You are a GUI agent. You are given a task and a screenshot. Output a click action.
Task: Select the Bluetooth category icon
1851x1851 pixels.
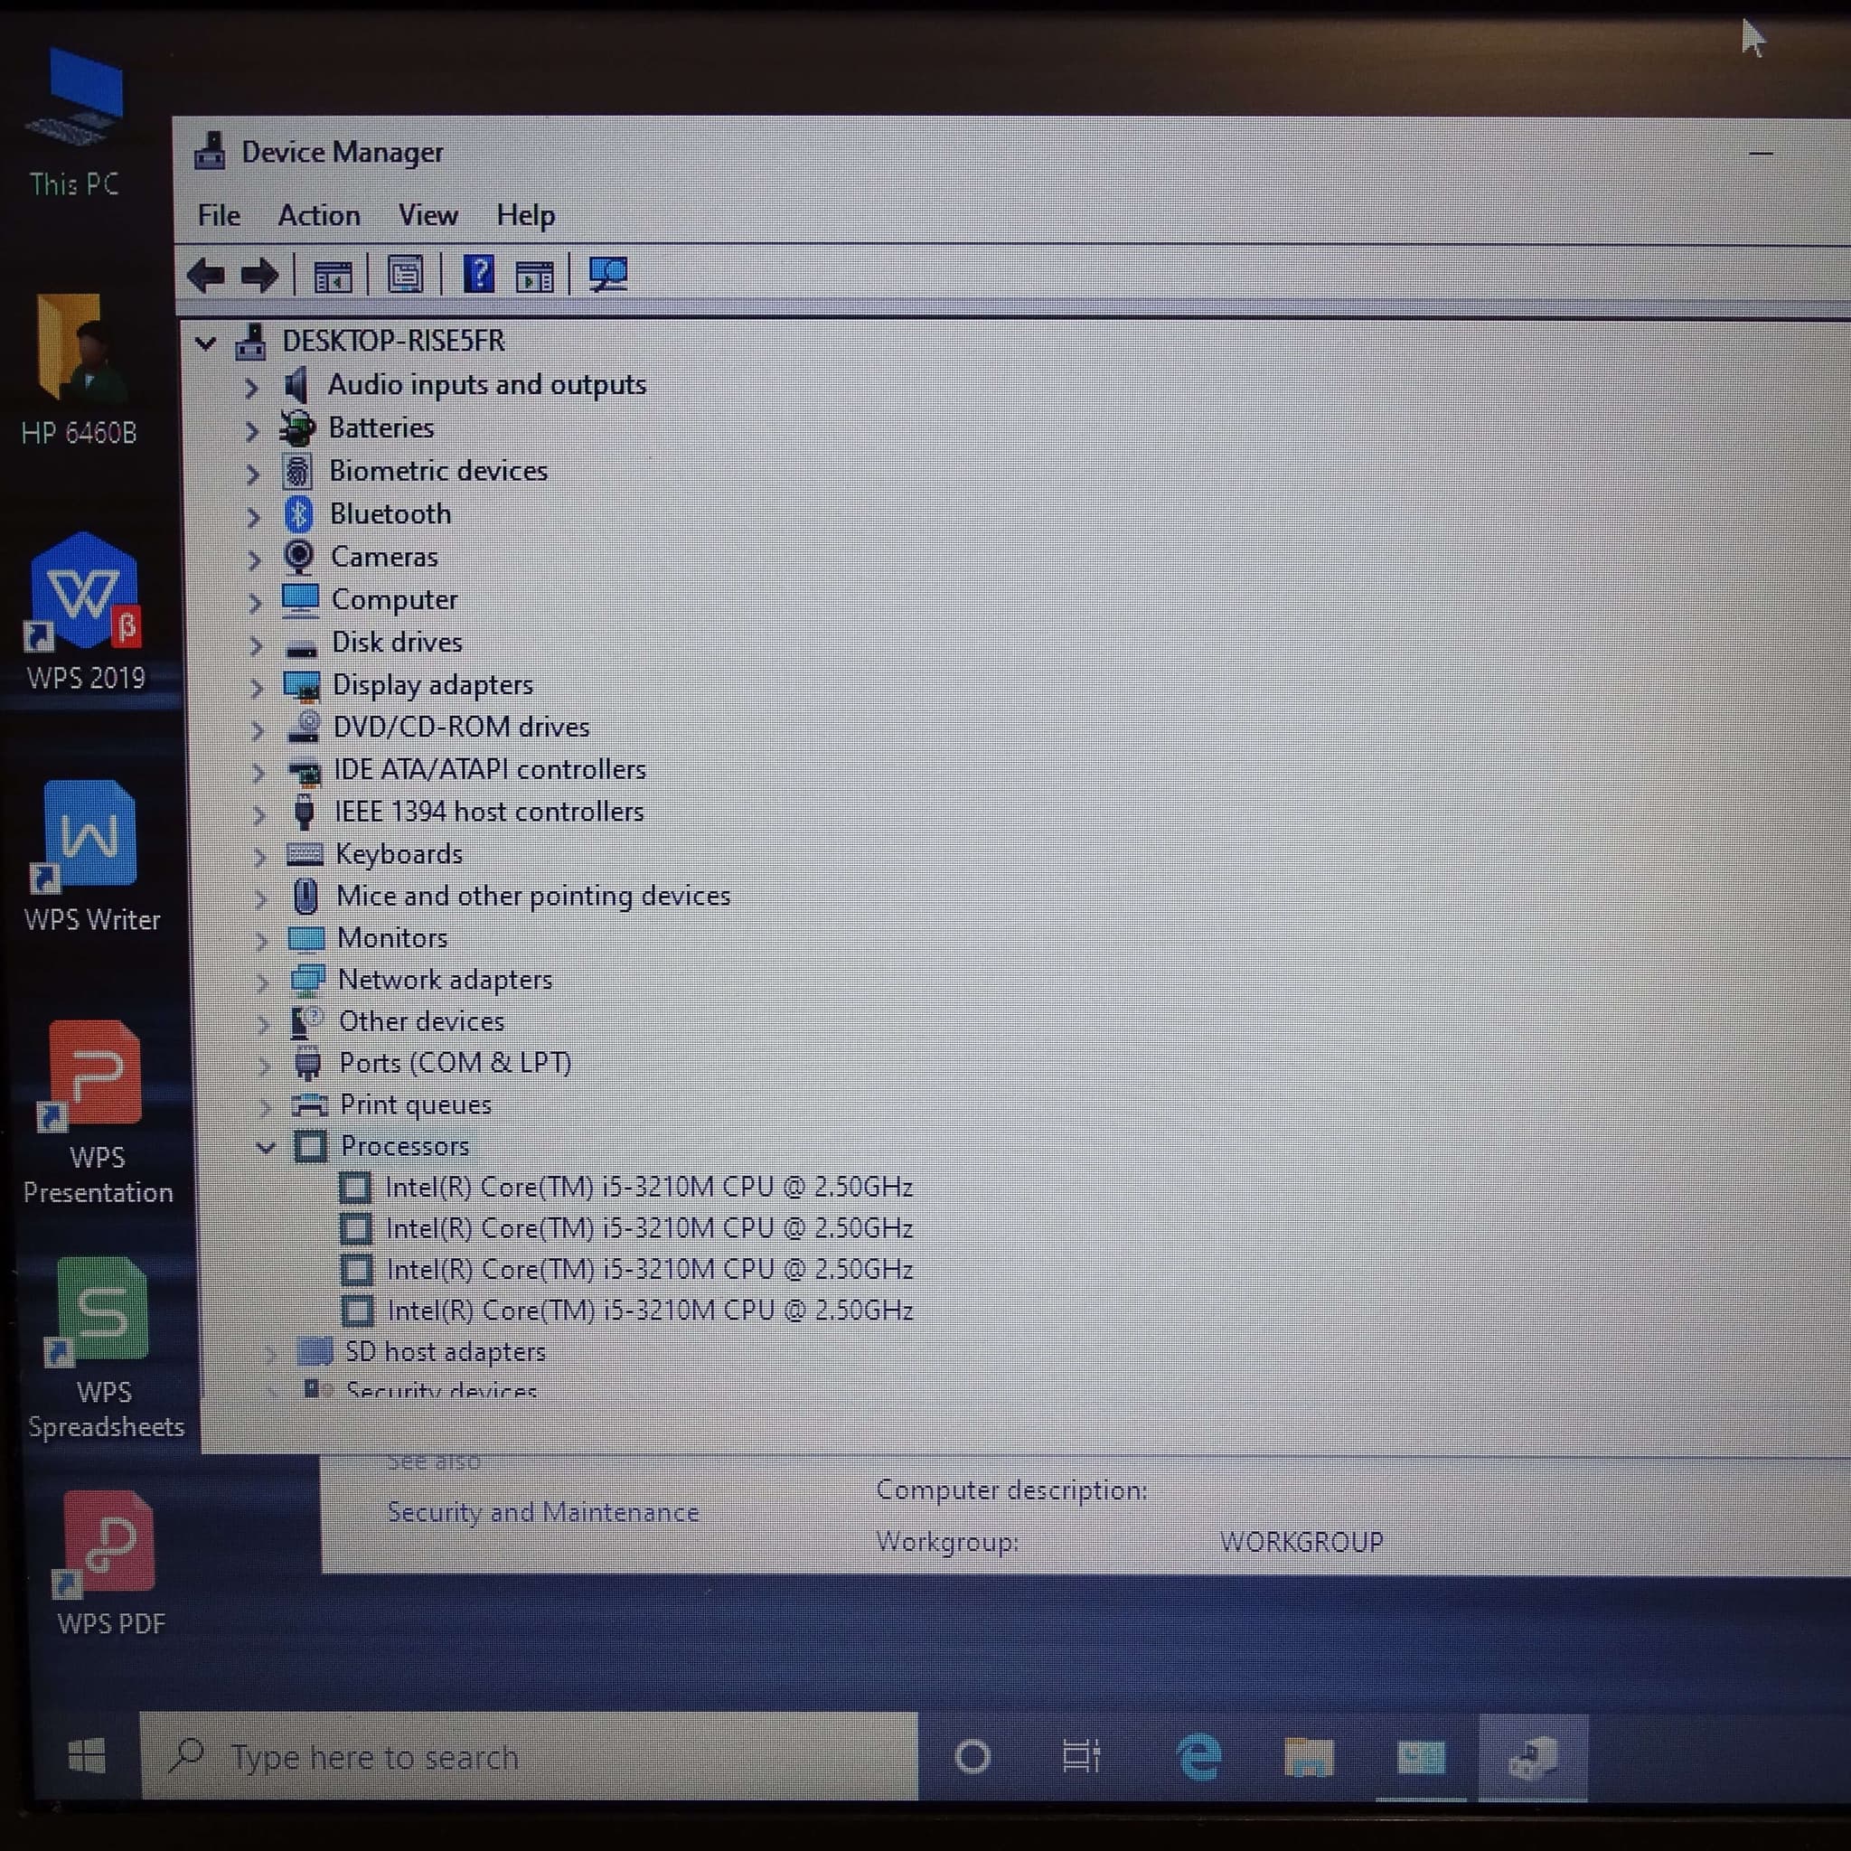tap(298, 514)
